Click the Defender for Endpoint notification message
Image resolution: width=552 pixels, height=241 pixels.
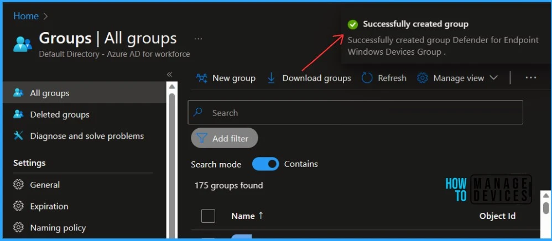443,46
